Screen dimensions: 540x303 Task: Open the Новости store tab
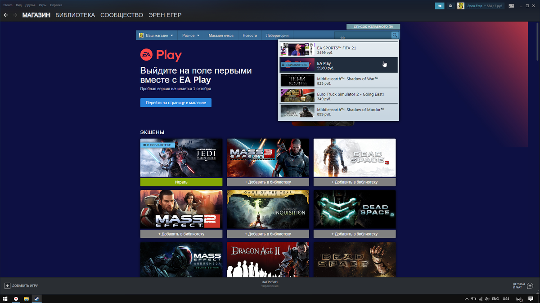click(250, 35)
